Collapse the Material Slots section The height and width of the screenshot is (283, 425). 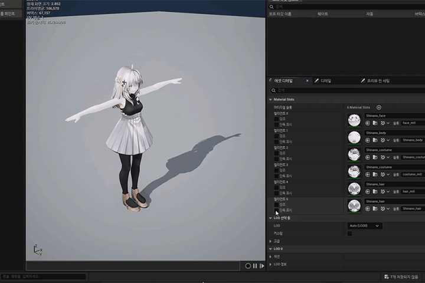[270, 100]
